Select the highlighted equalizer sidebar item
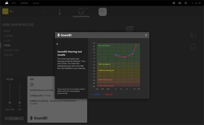 click(x=7, y=46)
